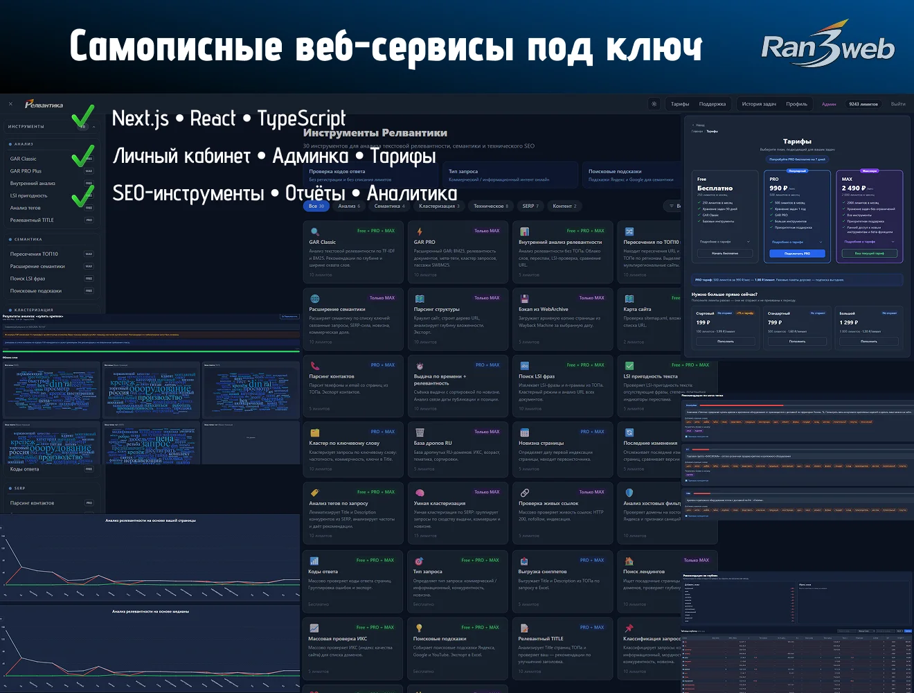Click the GAR Classic magnifier icon
Image resolution: width=914 pixels, height=693 pixels.
314,231
